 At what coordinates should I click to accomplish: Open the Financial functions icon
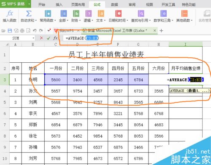[76, 13]
